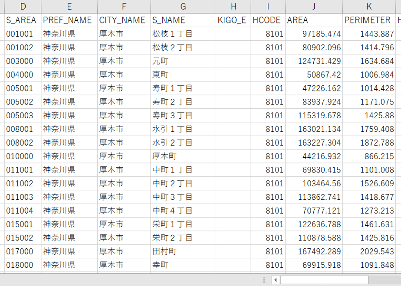The height and width of the screenshot is (286, 401).
Task: Select cell containing 厚木町
Action: 183,156
